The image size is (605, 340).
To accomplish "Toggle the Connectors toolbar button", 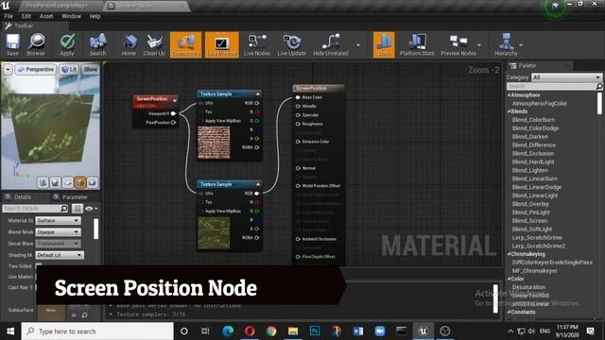I will (185, 44).
